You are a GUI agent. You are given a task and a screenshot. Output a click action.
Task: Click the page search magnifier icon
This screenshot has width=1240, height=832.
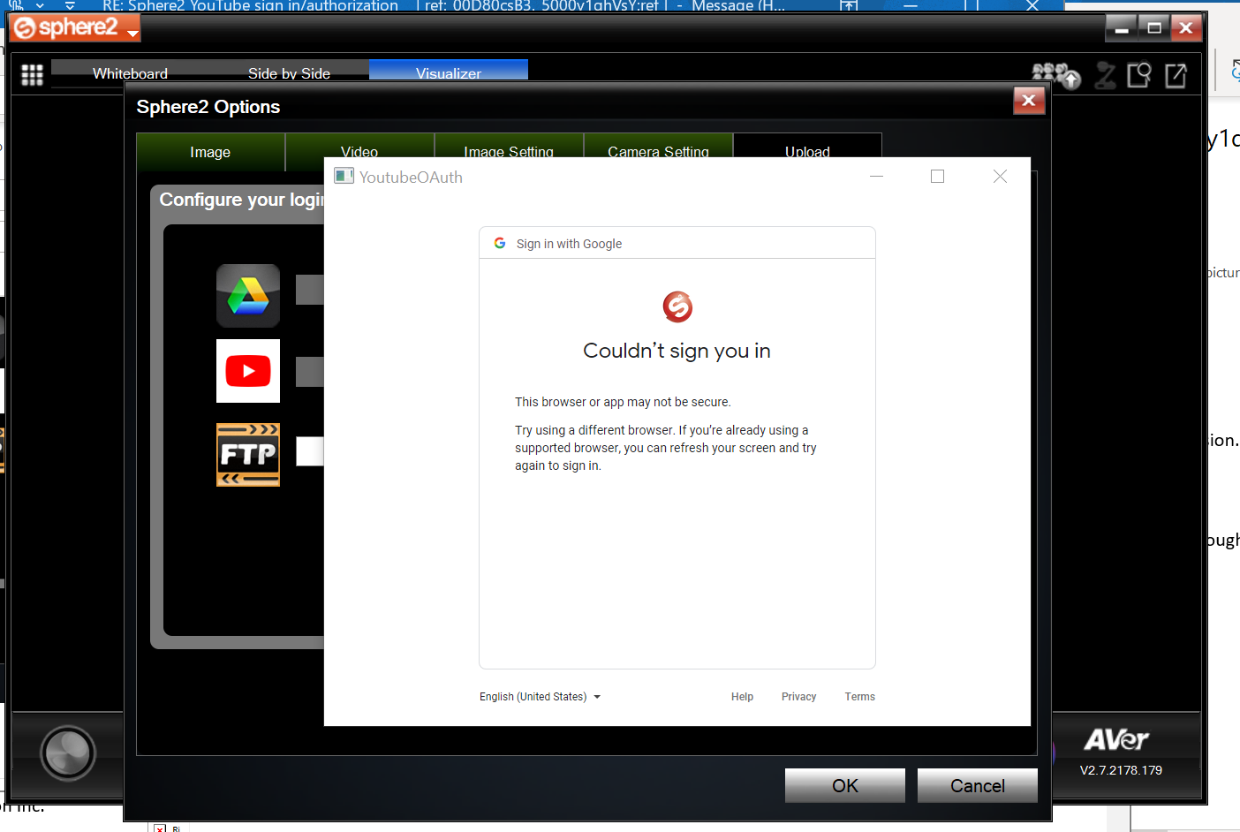pyautogui.click(x=1139, y=76)
